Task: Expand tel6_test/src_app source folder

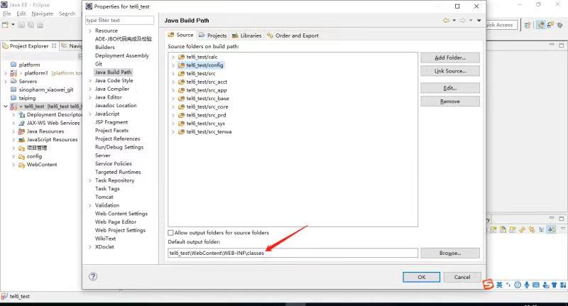Action: pyautogui.click(x=173, y=90)
